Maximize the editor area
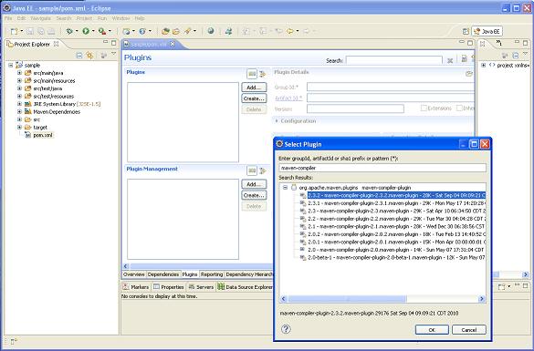Screen dimensions: 534x351 [x=470, y=43]
